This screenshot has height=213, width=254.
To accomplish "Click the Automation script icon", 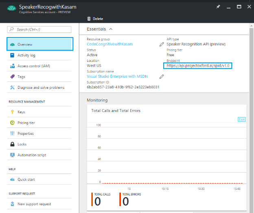I will click(13, 155).
